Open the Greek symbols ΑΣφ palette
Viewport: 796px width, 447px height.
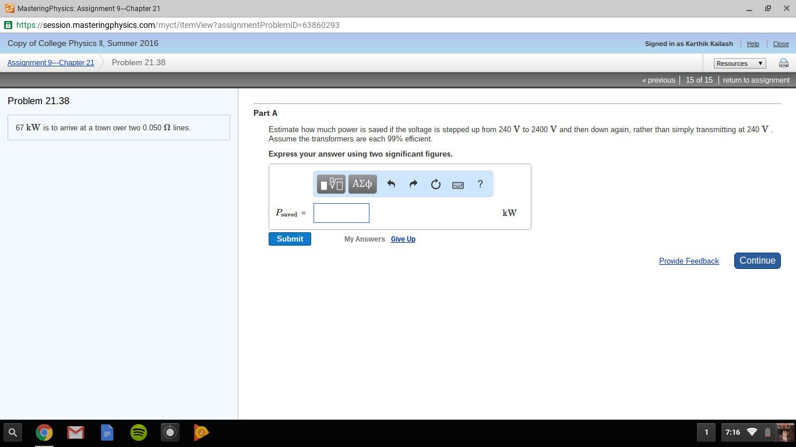click(x=362, y=184)
